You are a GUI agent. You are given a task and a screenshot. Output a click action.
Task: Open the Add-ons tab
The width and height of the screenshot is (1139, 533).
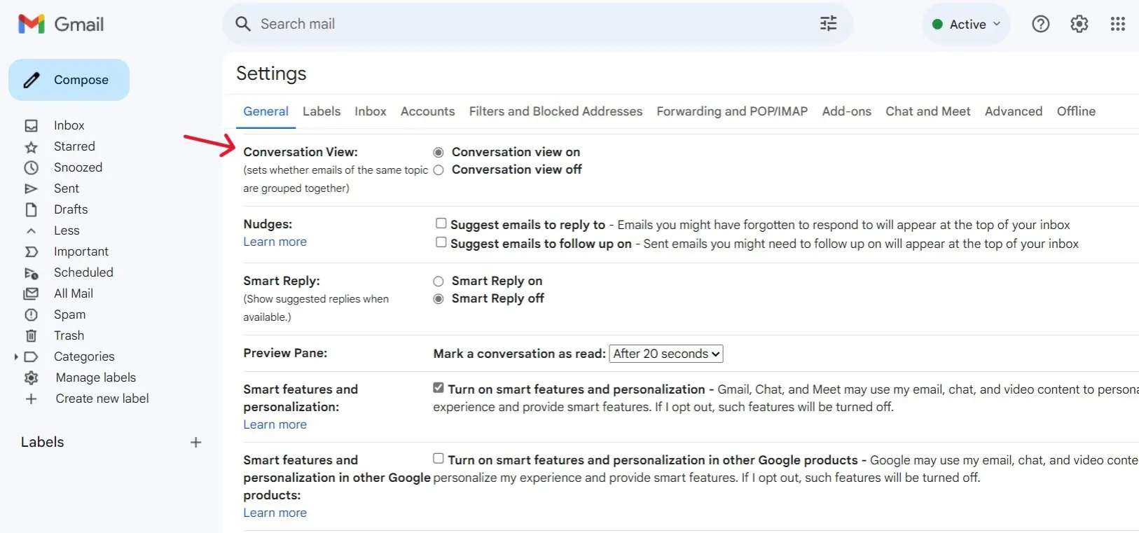(847, 111)
